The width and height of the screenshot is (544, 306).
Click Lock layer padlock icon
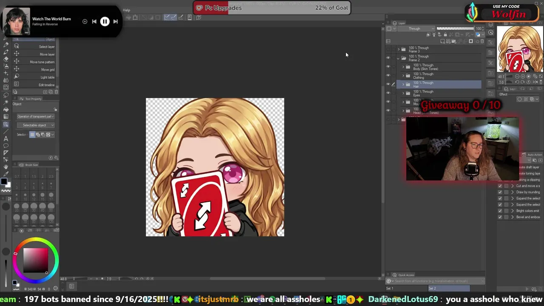pos(445,35)
